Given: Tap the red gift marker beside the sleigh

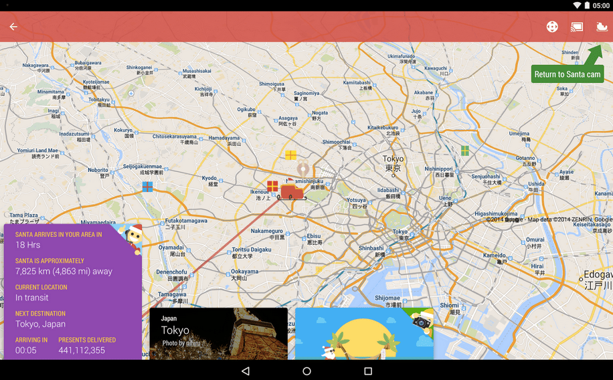Looking at the screenshot, I should (x=272, y=186).
